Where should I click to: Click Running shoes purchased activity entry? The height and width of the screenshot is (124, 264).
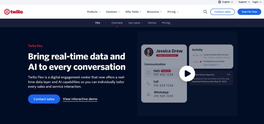(214, 61)
